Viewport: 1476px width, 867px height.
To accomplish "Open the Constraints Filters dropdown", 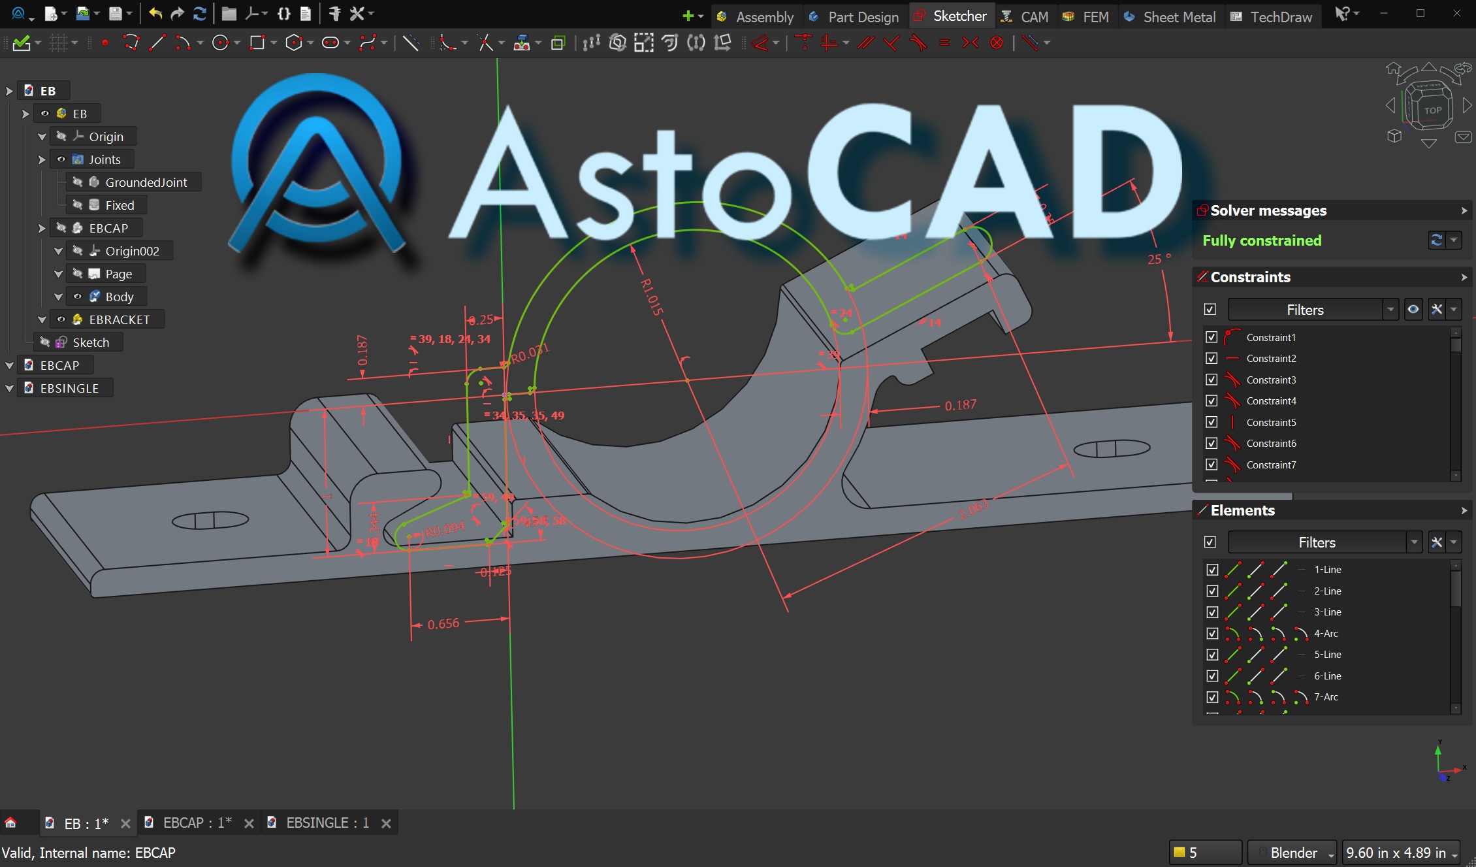I will coord(1390,310).
